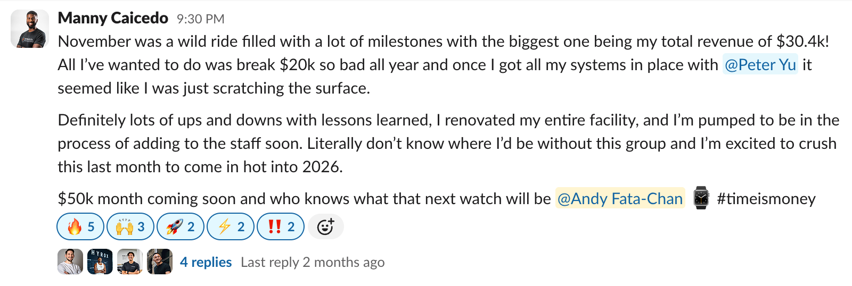Click the paragraph about renovating the facility

[447, 144]
